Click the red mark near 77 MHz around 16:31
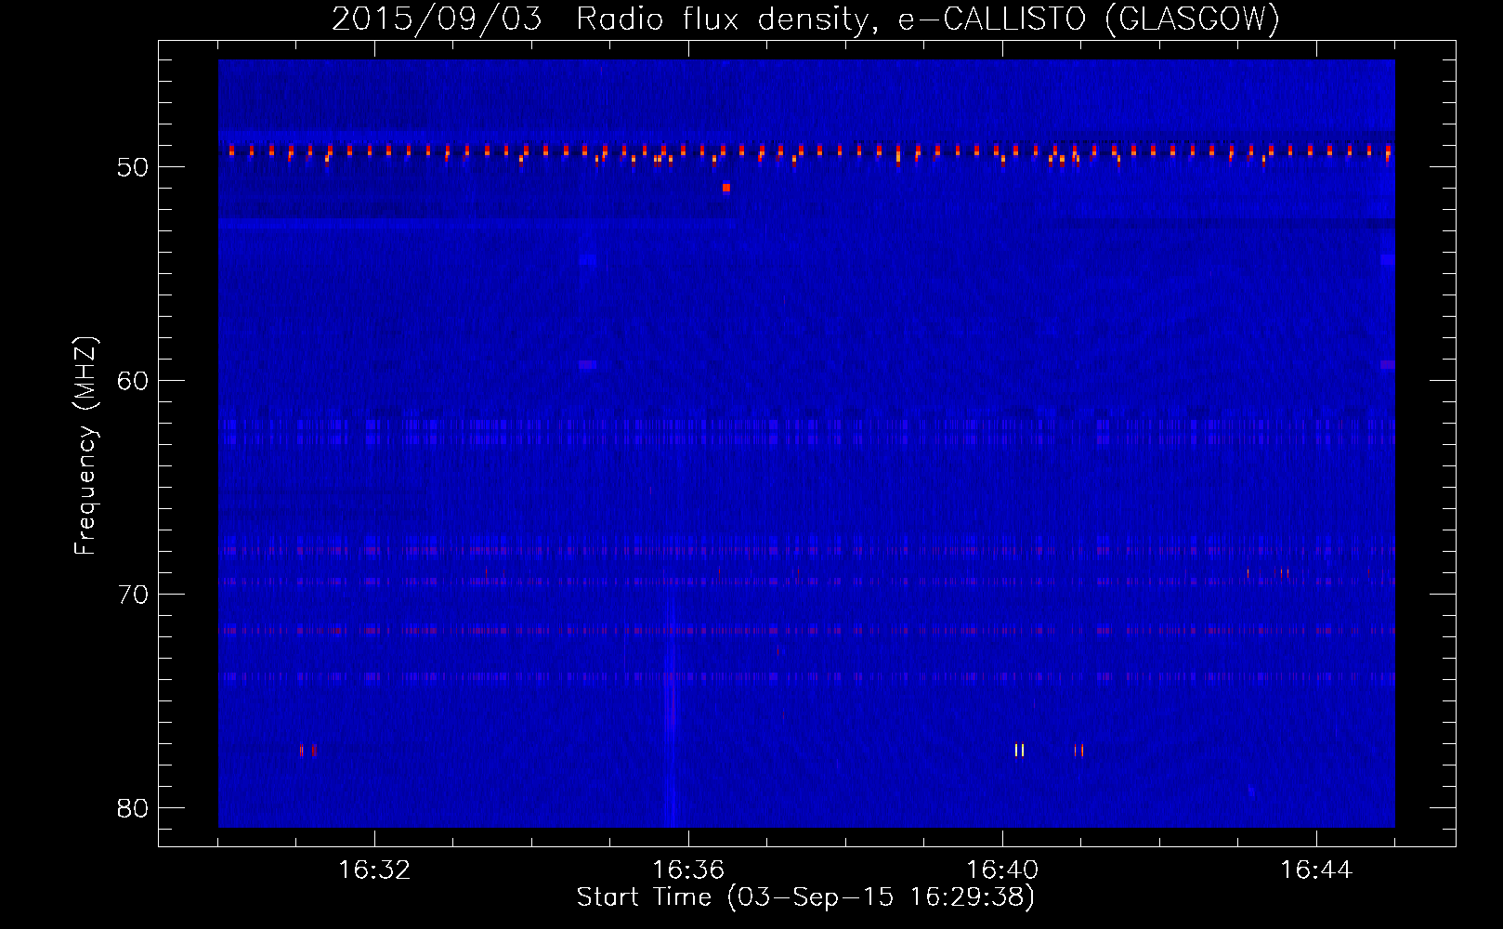Viewport: 1503px width, 929px height. [x=314, y=750]
